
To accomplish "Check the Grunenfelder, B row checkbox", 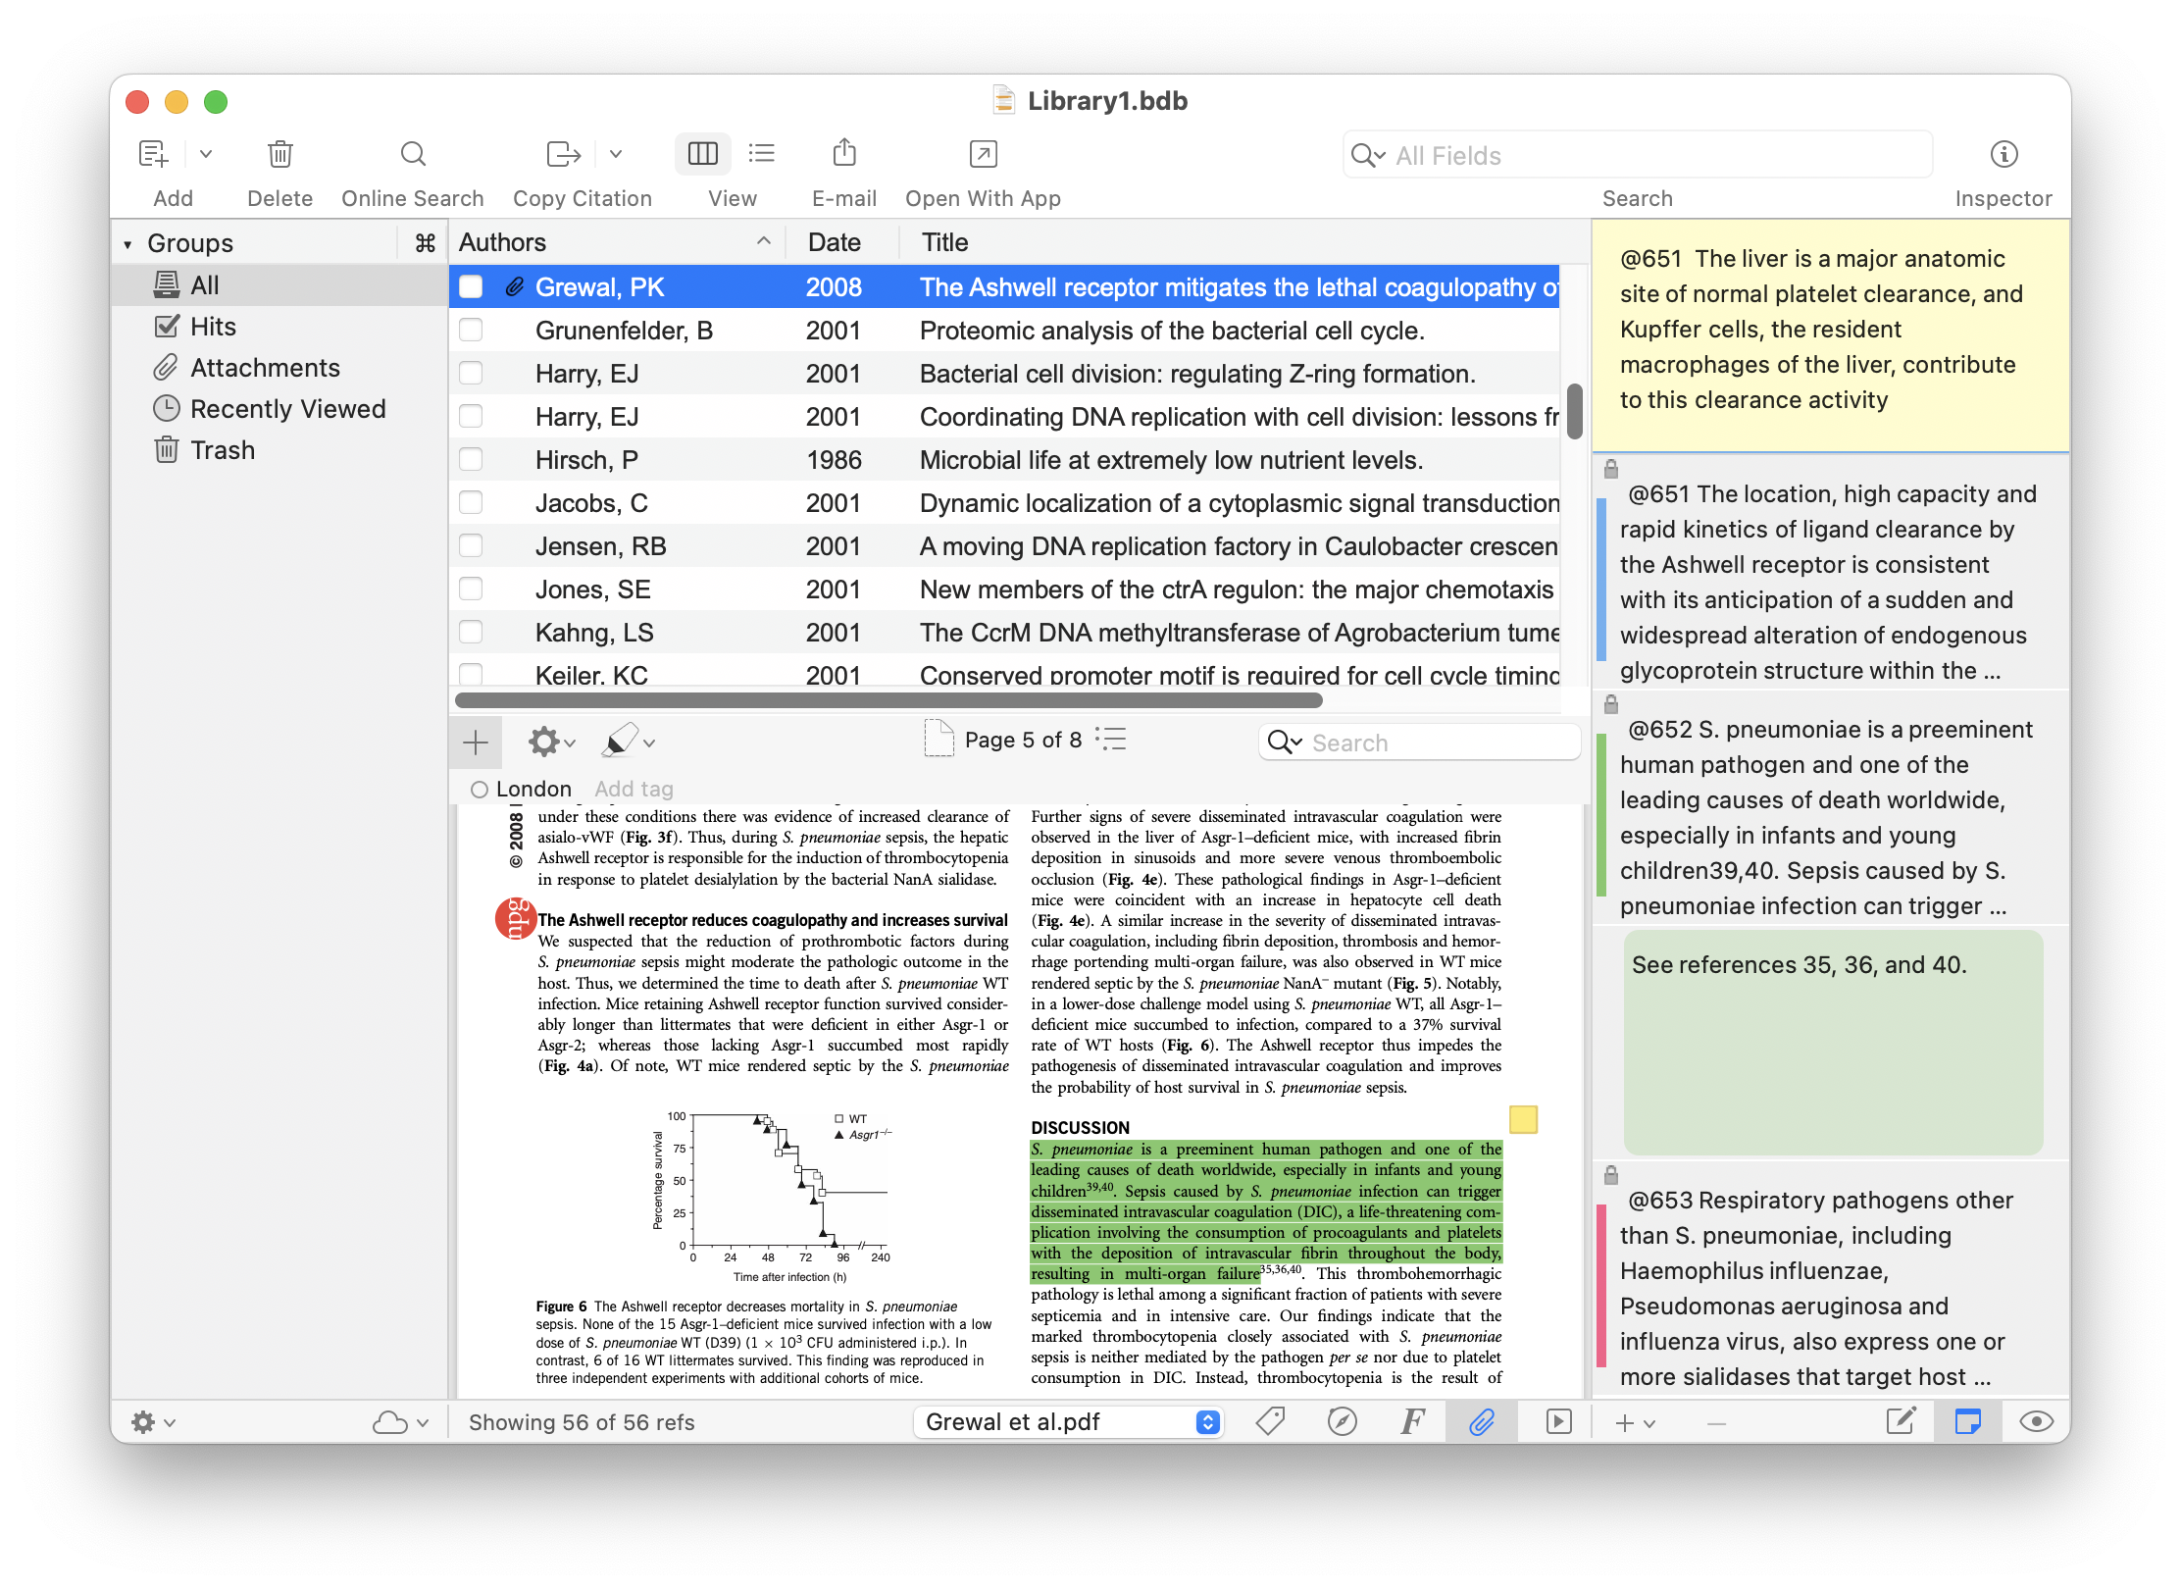I will [471, 331].
